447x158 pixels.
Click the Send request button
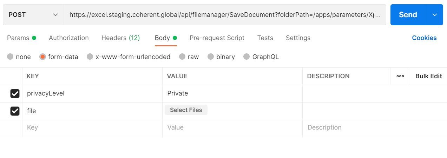click(x=408, y=15)
